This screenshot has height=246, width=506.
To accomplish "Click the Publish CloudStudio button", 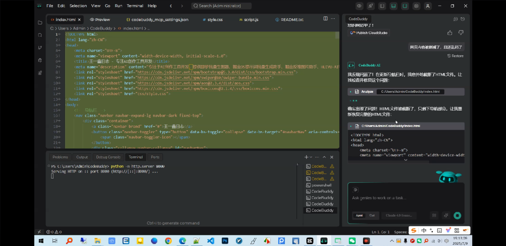I will click(369, 33).
